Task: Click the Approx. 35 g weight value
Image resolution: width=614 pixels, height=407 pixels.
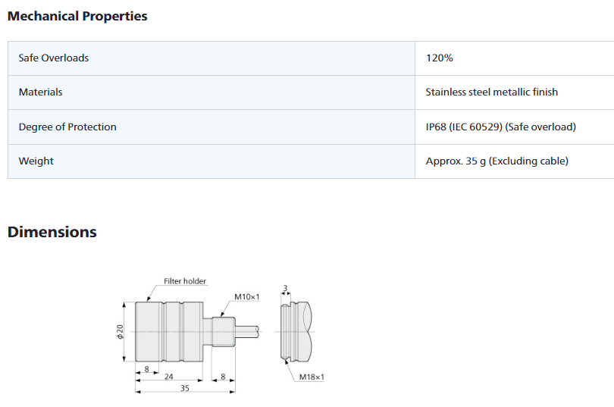Action: coord(497,161)
